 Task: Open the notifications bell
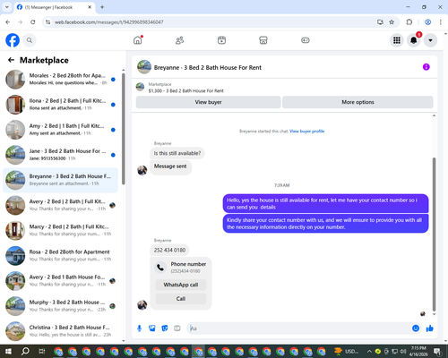pos(414,40)
